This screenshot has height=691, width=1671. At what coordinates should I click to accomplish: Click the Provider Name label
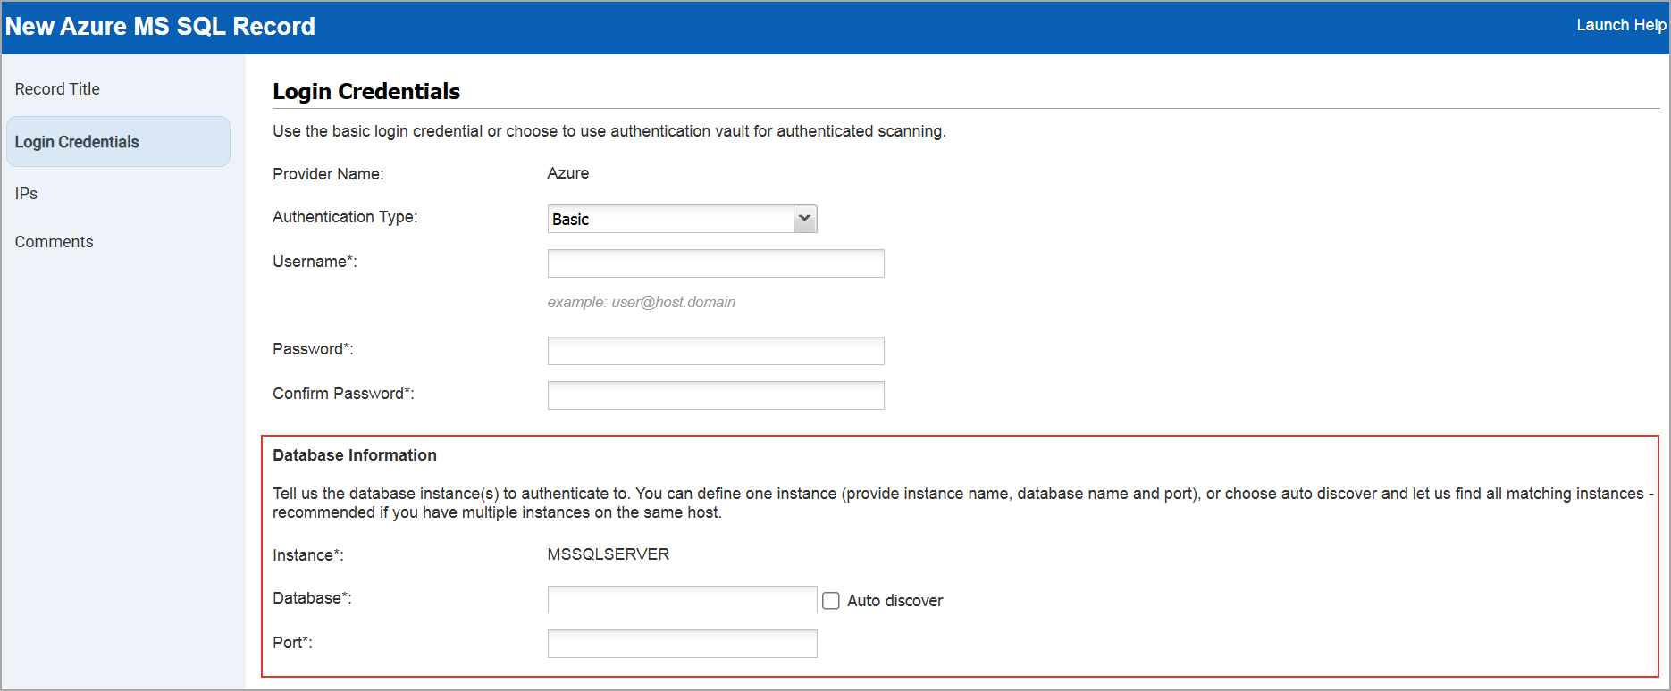pyautogui.click(x=328, y=174)
